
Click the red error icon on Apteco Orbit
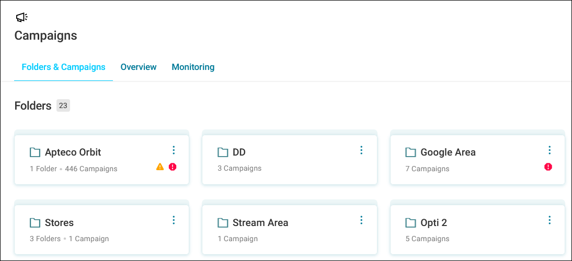[x=173, y=167]
